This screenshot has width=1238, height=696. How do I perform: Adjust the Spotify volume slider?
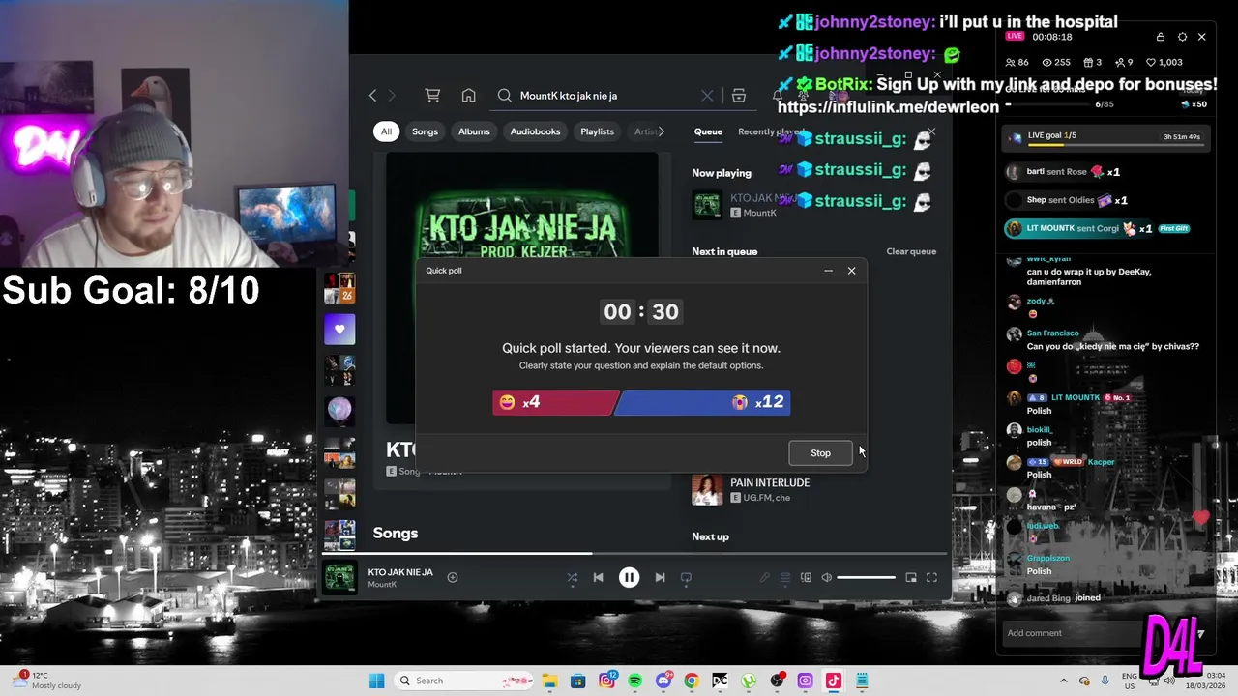coord(866,577)
